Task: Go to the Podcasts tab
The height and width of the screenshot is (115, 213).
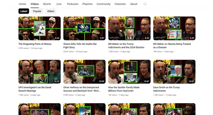Action: (73, 4)
